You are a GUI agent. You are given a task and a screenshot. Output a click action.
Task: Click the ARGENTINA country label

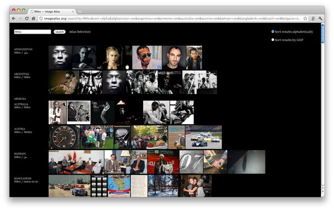click(x=21, y=74)
